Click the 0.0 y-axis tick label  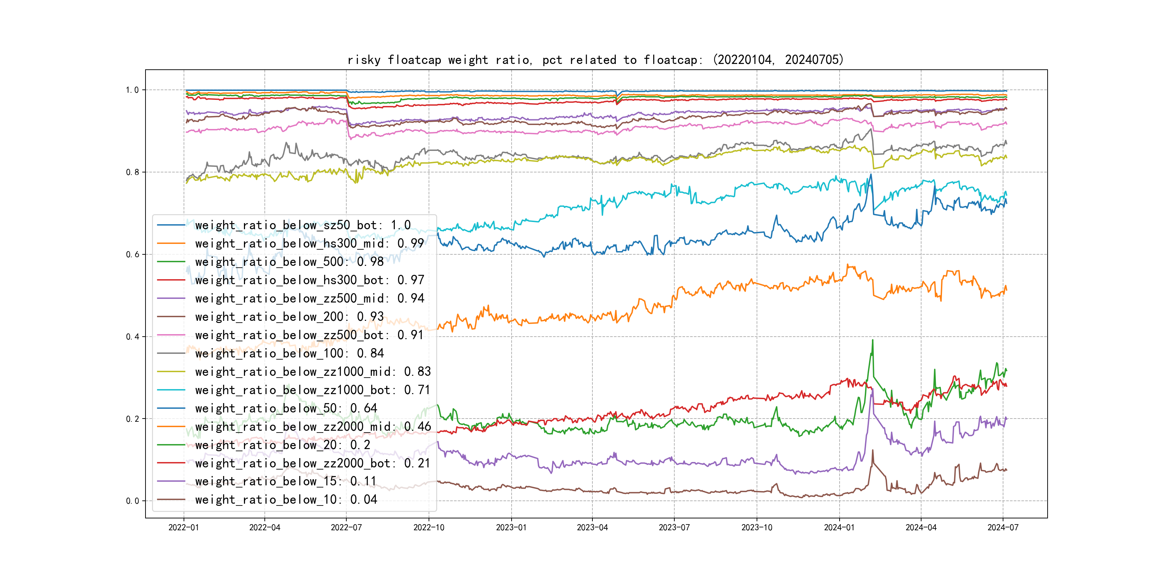pyautogui.click(x=133, y=501)
